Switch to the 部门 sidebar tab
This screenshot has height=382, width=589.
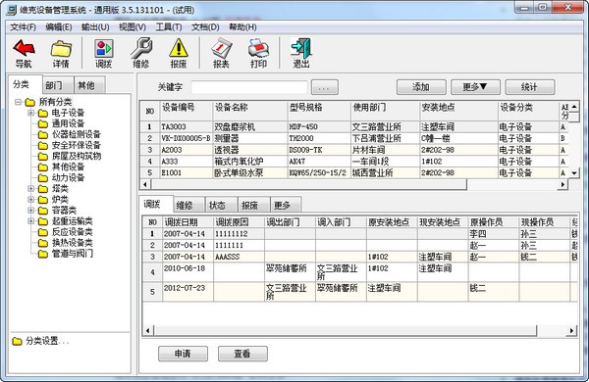[x=57, y=85]
